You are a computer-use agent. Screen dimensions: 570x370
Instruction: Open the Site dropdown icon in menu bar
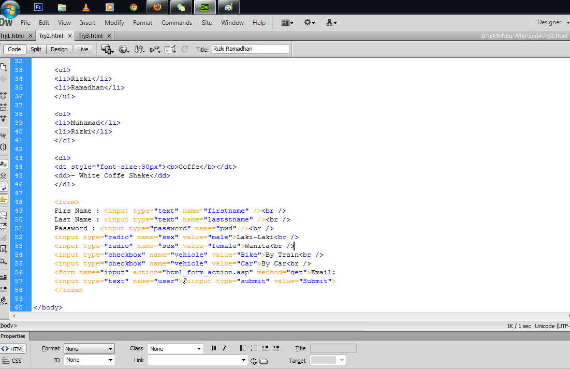331,23
